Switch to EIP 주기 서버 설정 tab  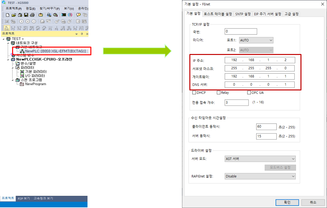268,14
